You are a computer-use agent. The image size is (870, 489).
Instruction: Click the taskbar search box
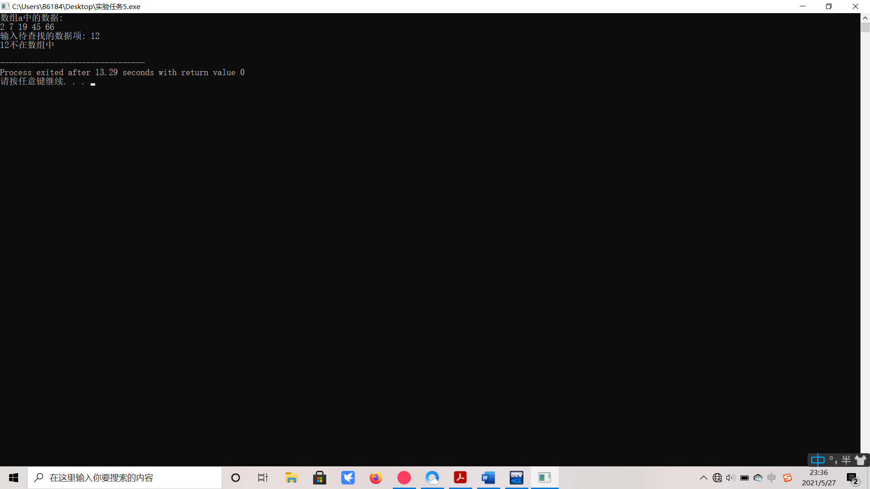[125, 478]
